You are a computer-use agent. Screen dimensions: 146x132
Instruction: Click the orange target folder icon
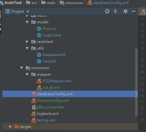17,127
